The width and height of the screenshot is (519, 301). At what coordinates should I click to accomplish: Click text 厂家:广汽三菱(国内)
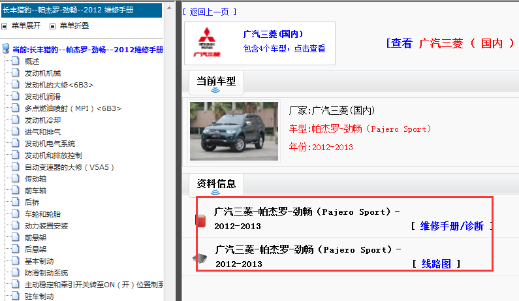click(332, 110)
